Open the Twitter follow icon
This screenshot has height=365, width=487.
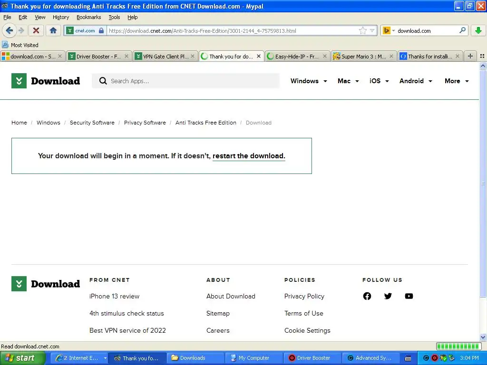388,296
